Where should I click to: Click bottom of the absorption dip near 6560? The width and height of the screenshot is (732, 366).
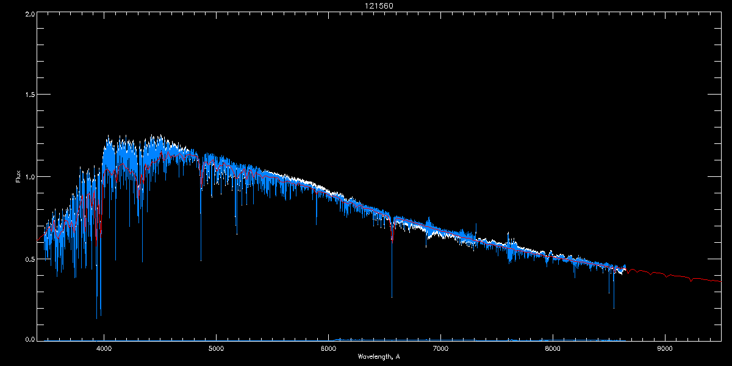point(392,296)
